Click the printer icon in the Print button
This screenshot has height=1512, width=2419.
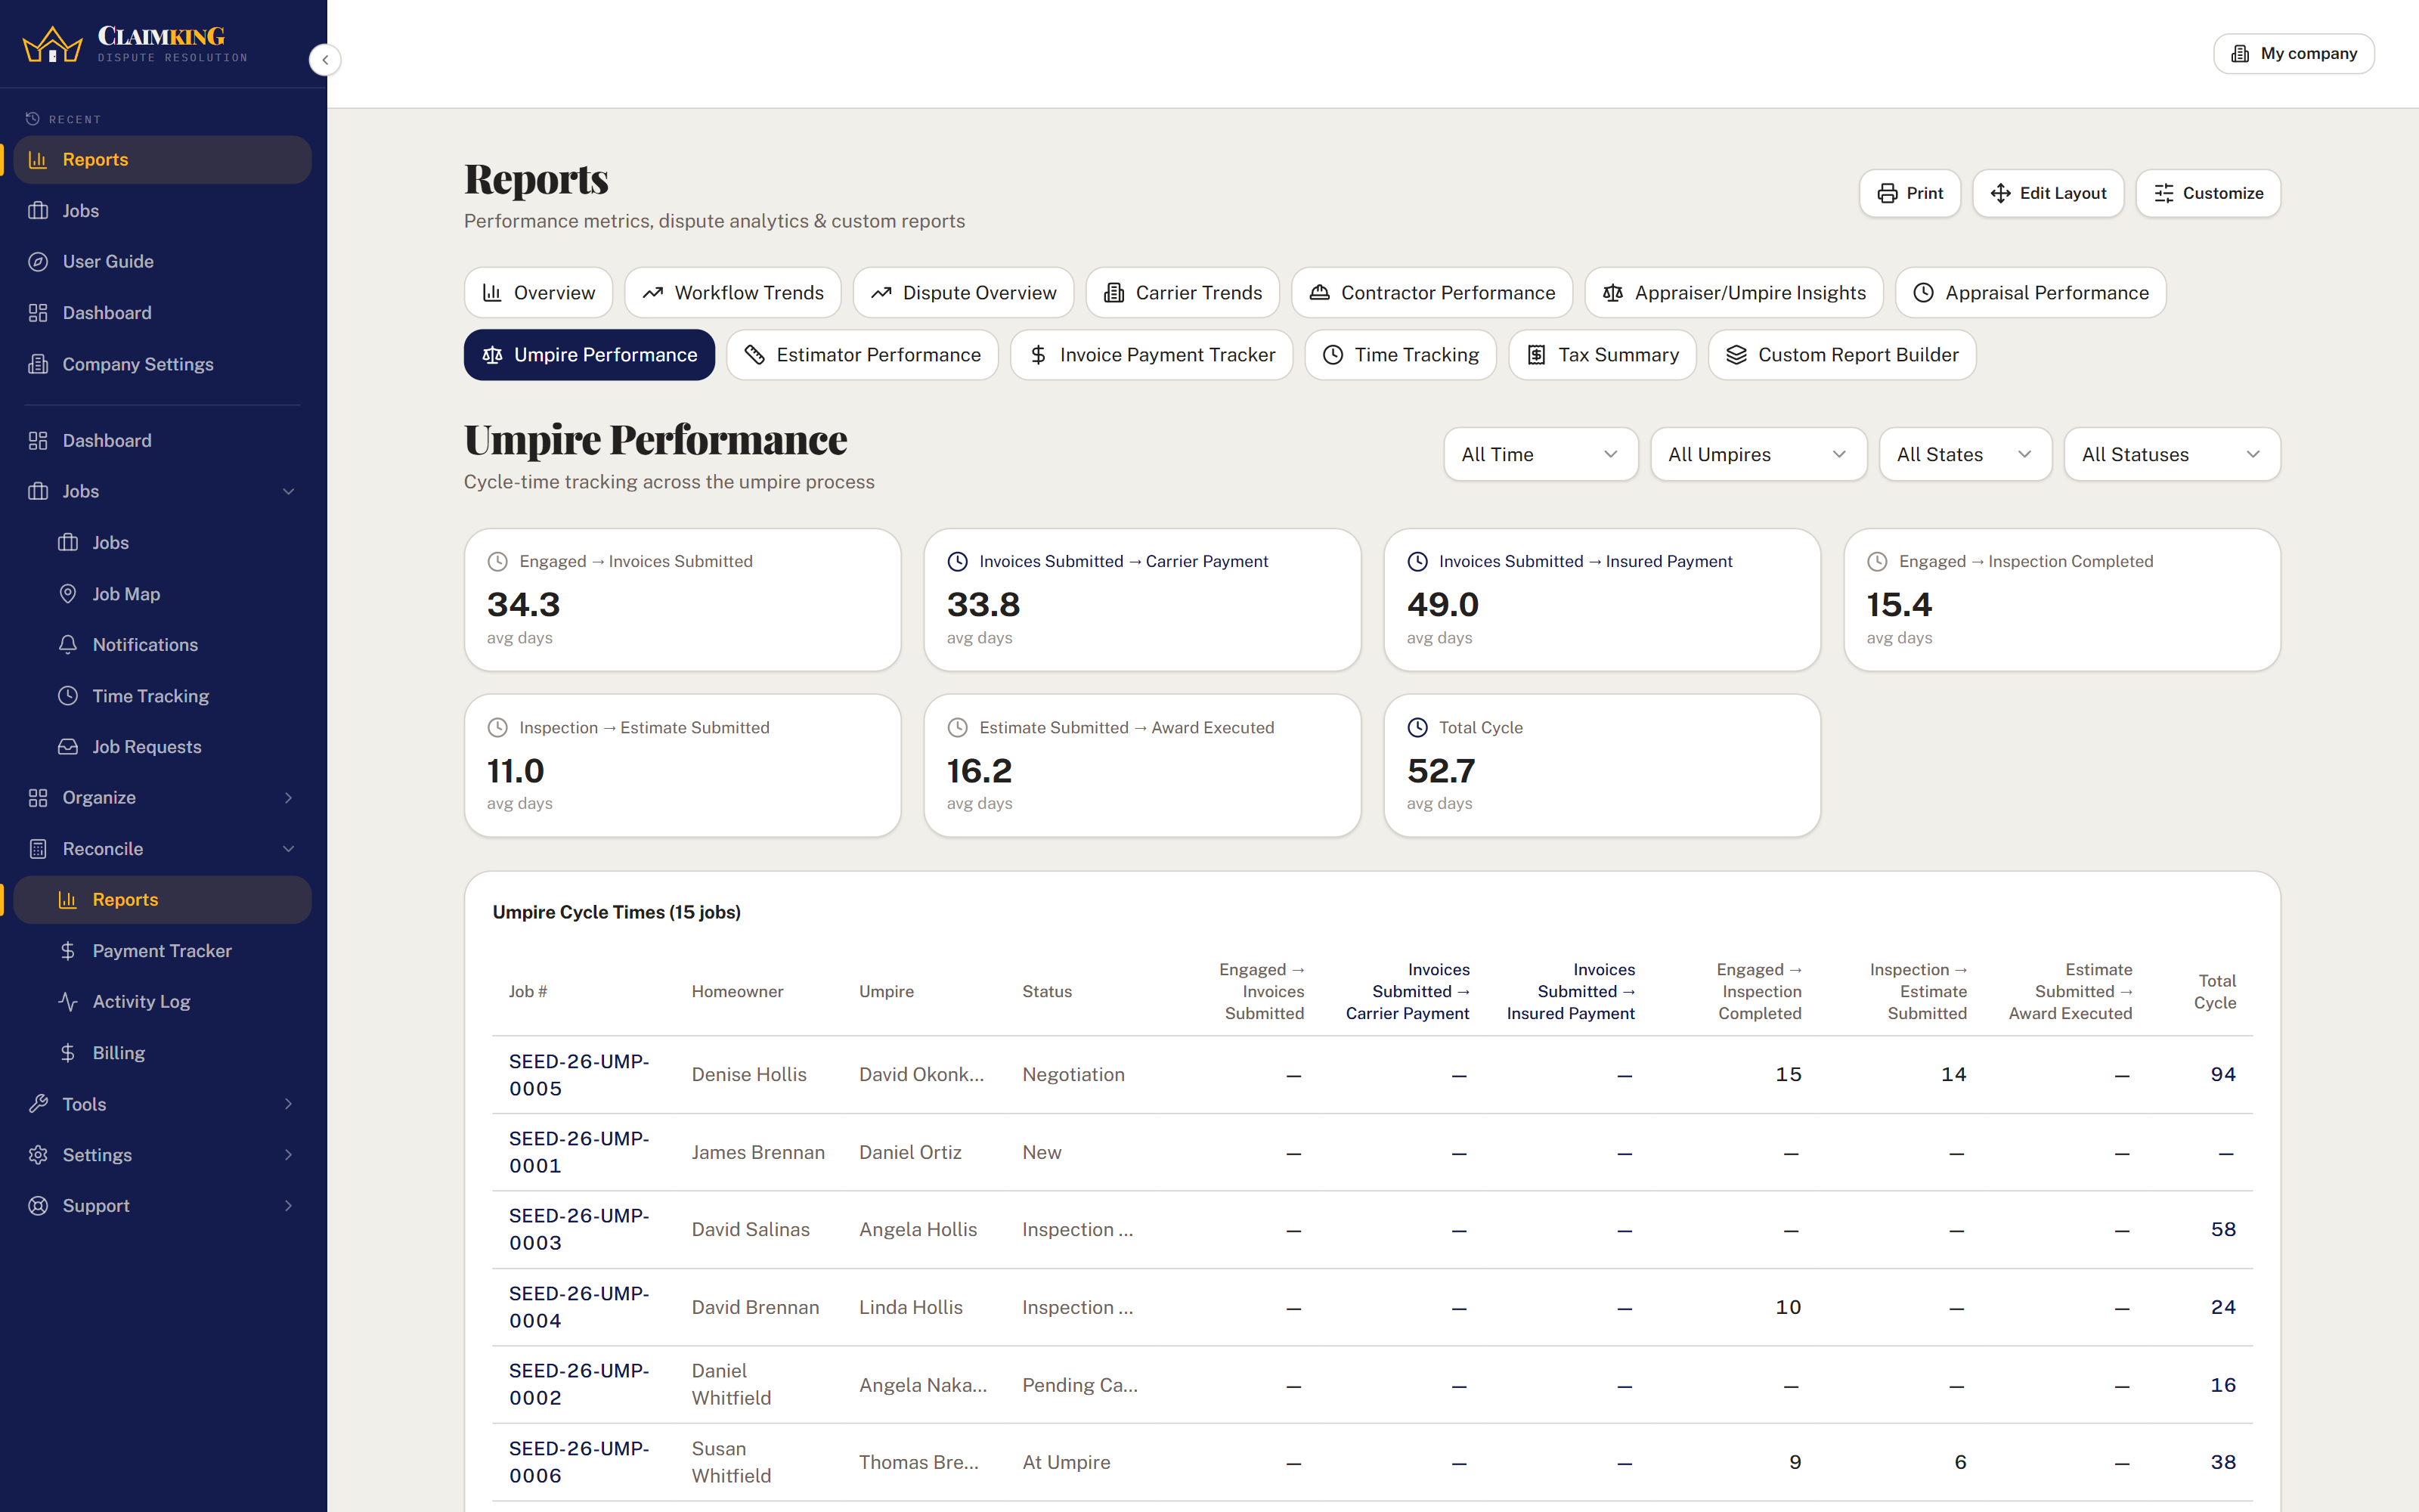[x=1886, y=193]
